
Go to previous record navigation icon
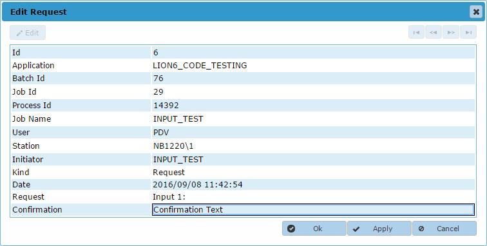[434, 33]
